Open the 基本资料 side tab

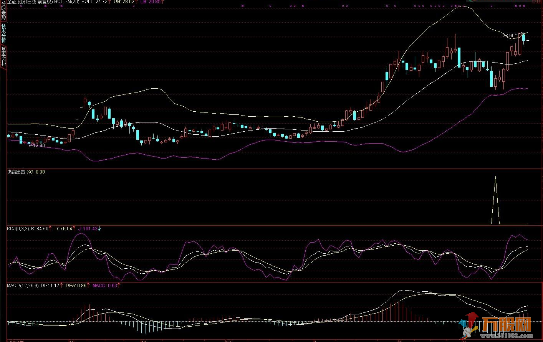[3, 56]
